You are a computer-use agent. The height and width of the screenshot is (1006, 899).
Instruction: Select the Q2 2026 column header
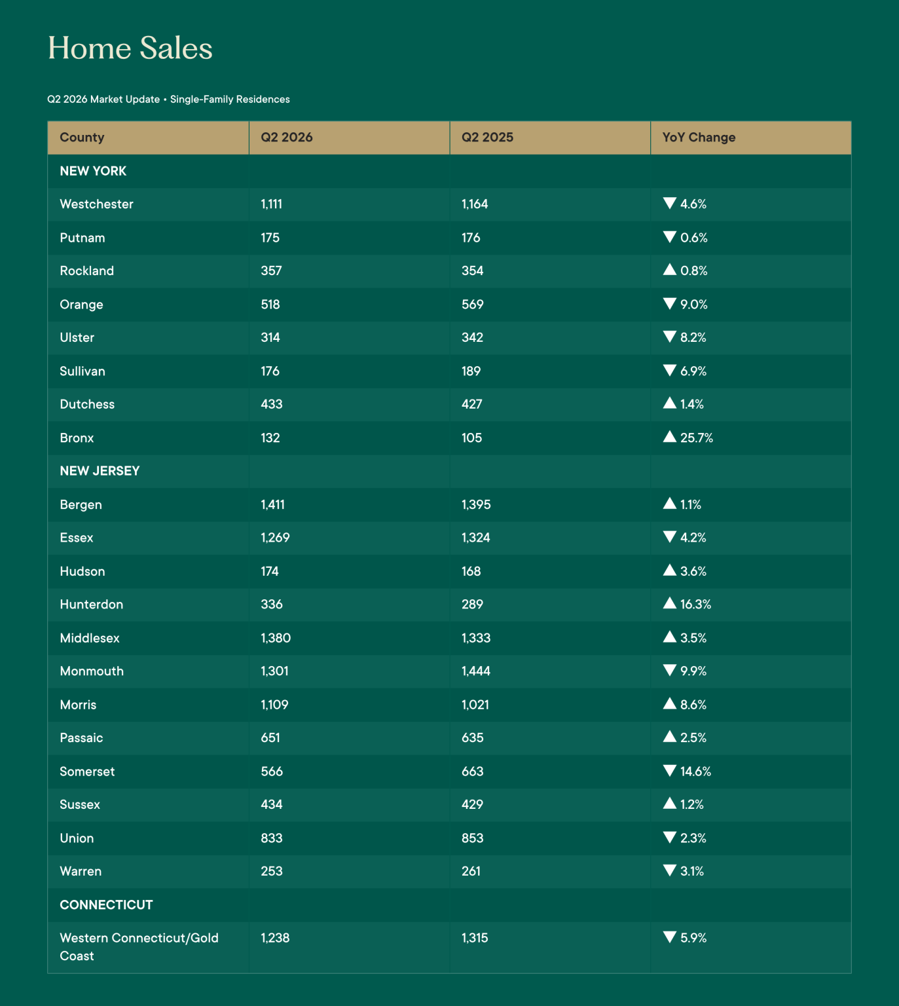coord(350,138)
